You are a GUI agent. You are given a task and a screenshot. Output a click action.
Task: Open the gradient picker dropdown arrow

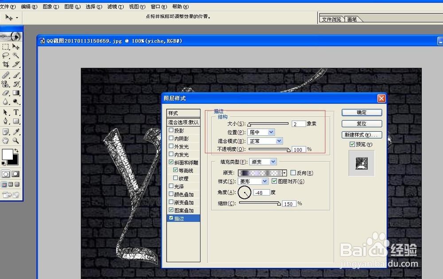[x=284, y=173]
